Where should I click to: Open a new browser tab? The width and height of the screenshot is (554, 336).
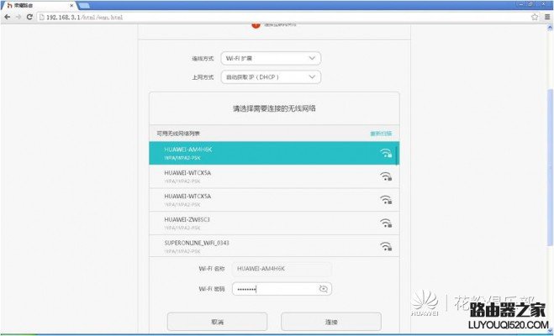coord(84,6)
